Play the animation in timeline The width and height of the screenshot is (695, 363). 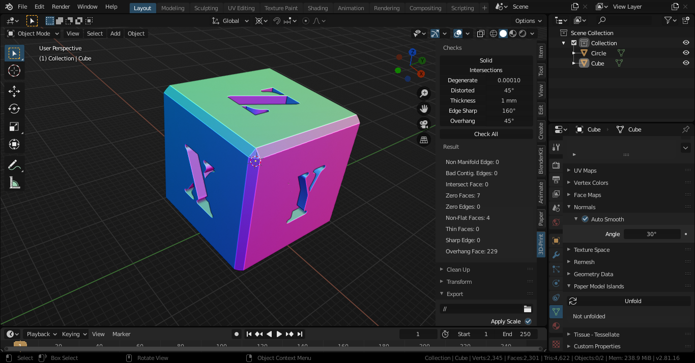point(279,334)
